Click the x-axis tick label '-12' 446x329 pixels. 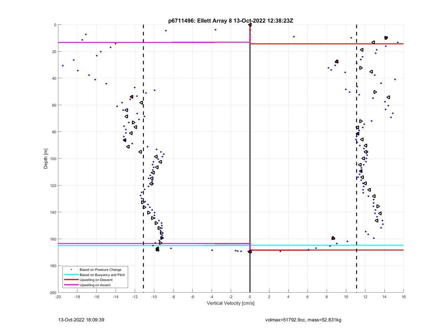[135, 297]
